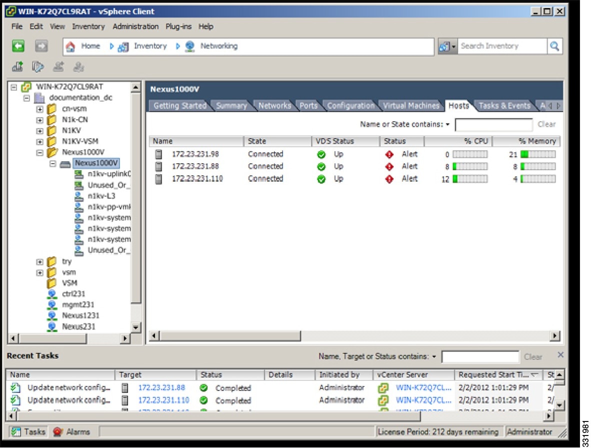Open the Inventory menu
The width and height of the screenshot is (591, 448).
pyautogui.click(x=88, y=27)
